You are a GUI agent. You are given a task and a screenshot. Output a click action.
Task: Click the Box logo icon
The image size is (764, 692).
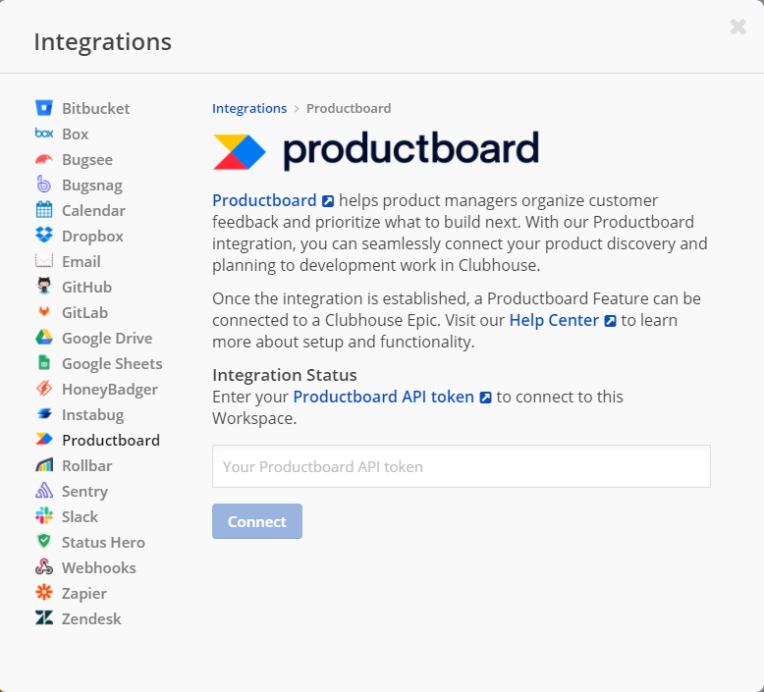[x=44, y=133]
